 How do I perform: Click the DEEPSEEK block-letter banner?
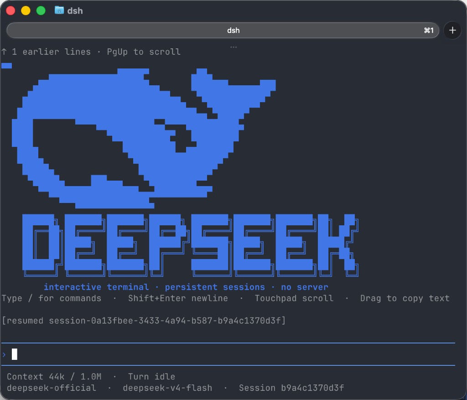(190, 245)
